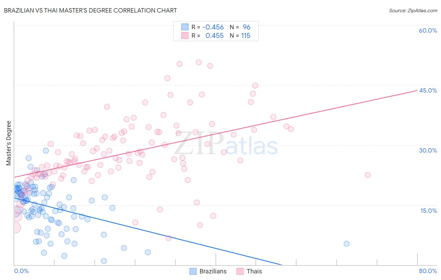The width and height of the screenshot is (441, 280).
Task: Click the N = 96 statistic text
Action: coord(240,27)
